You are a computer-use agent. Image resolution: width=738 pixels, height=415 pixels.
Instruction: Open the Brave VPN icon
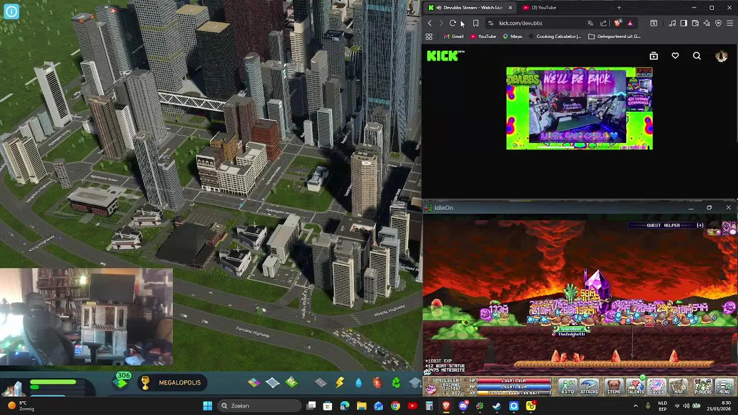pyautogui.click(x=718, y=23)
